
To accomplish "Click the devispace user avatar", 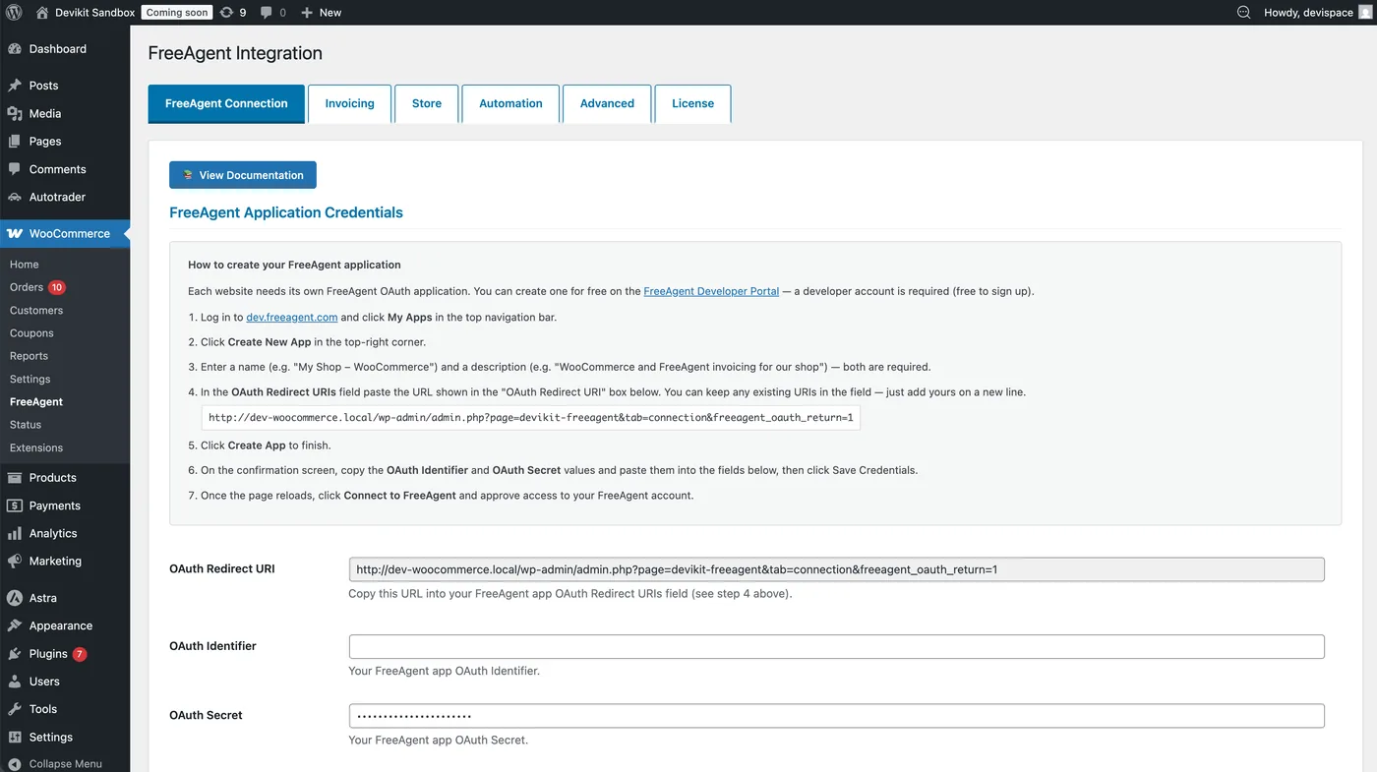I will tap(1363, 13).
